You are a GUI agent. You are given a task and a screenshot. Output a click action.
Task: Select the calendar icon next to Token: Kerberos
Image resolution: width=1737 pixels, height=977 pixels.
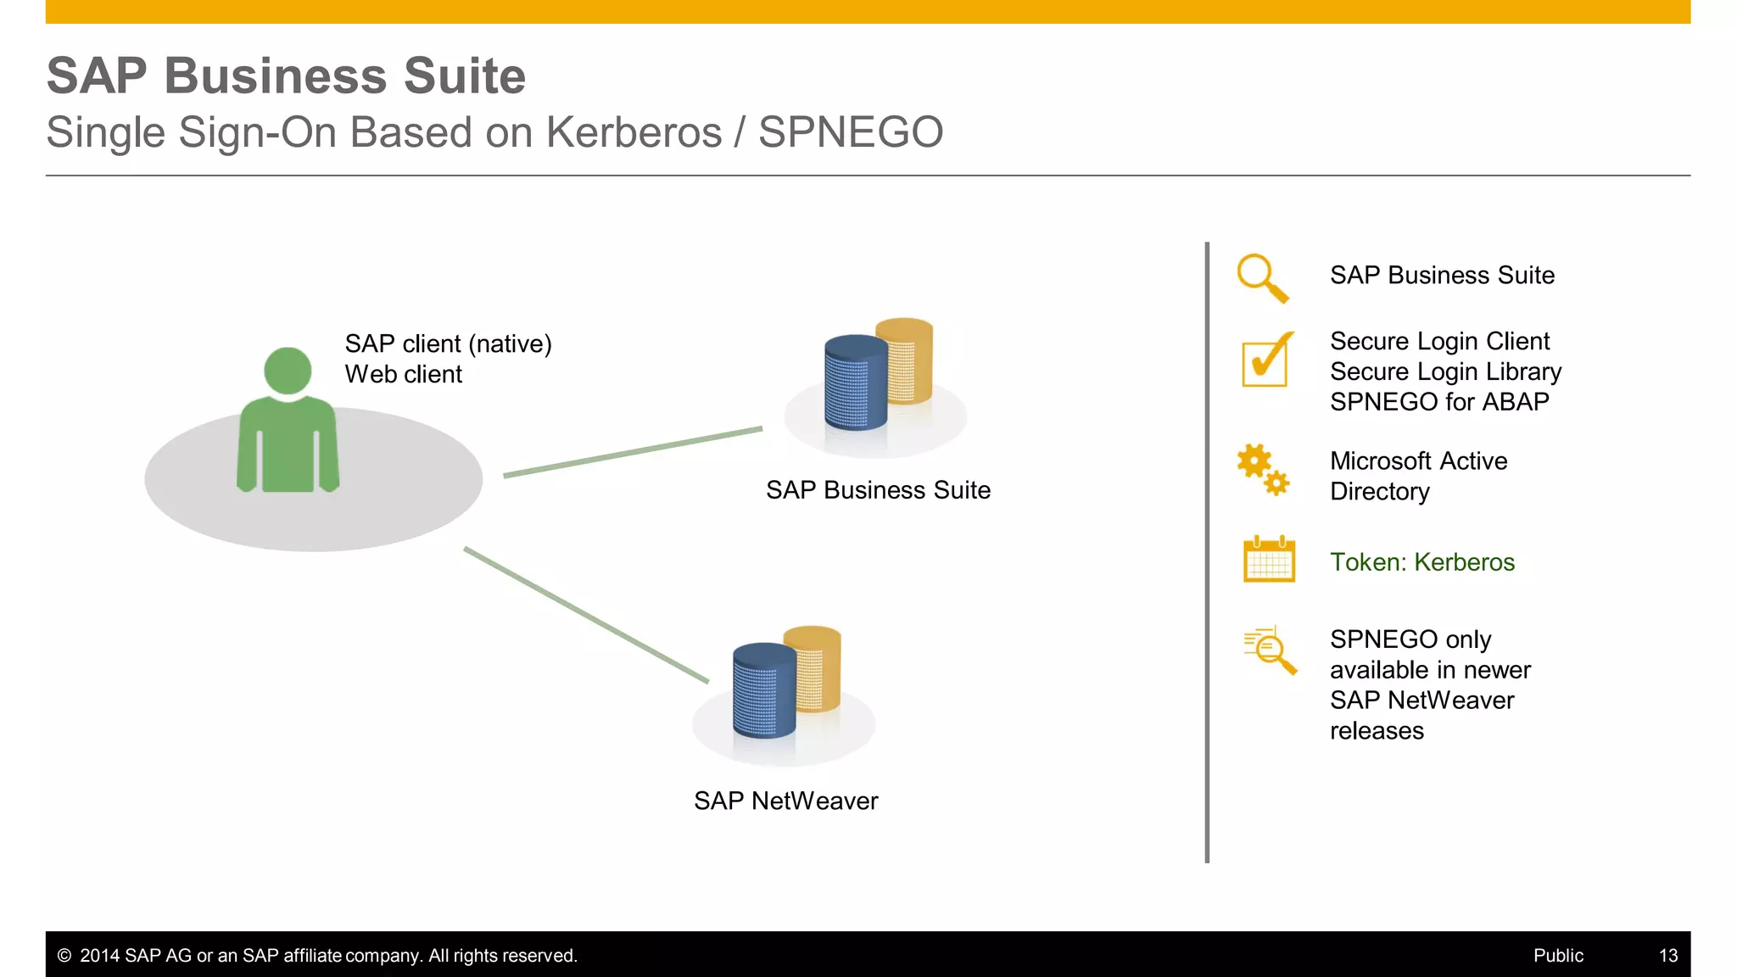coord(1269,559)
